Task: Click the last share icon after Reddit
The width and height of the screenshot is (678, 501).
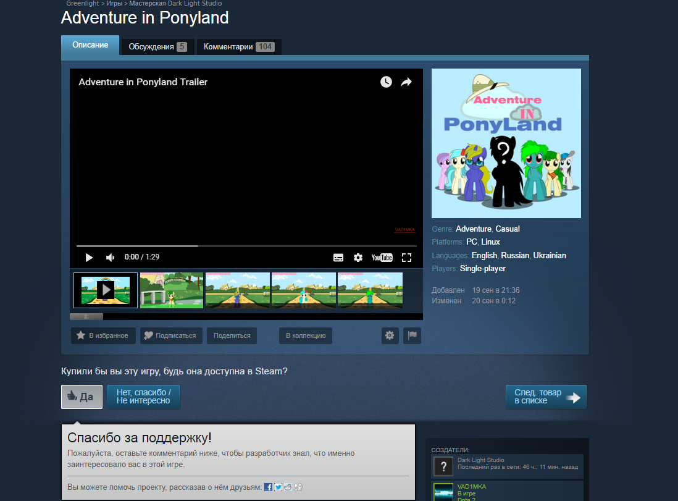Action: 298,487
